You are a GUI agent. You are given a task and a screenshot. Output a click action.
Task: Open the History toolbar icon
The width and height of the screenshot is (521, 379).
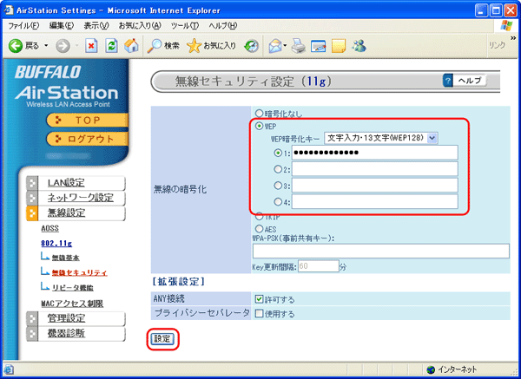(x=251, y=45)
